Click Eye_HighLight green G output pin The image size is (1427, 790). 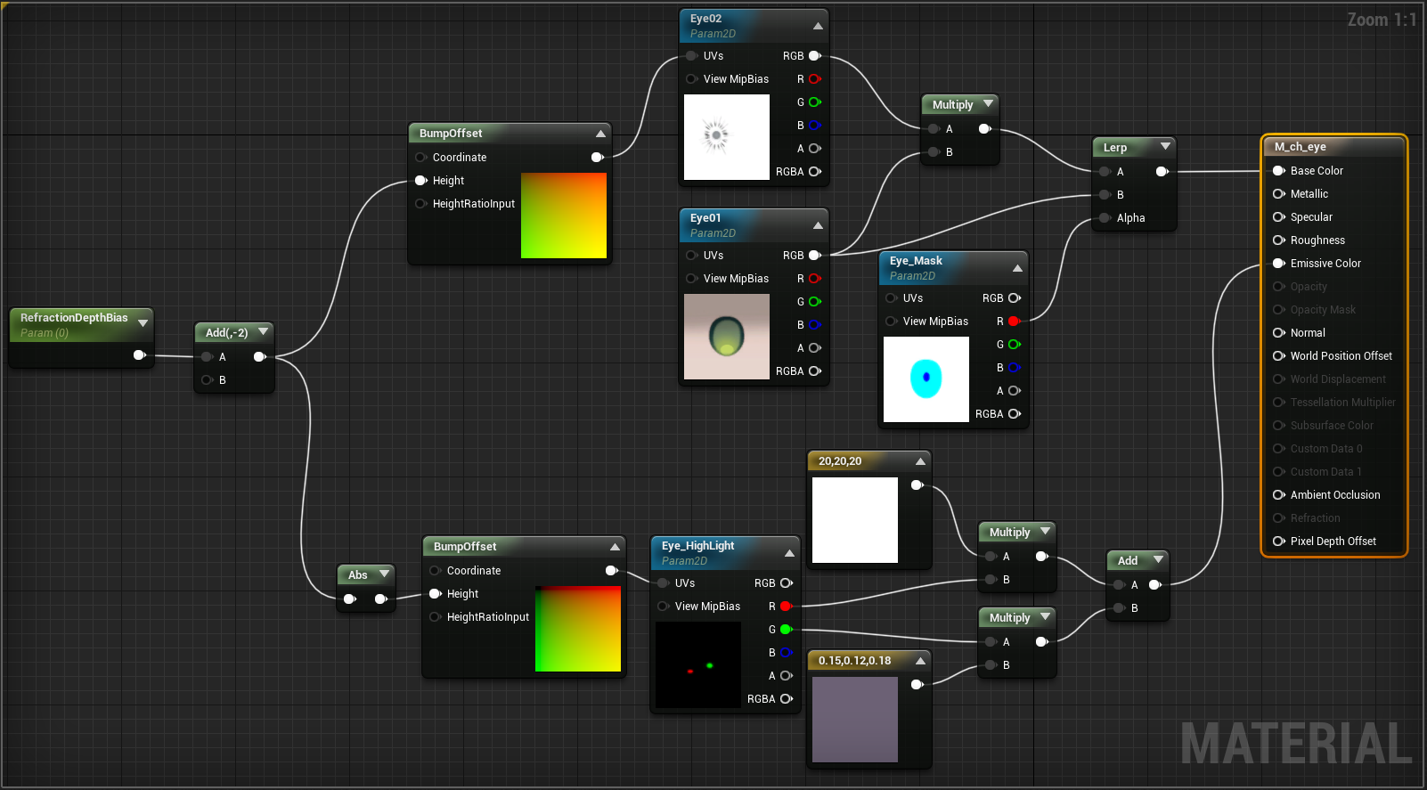[786, 630]
